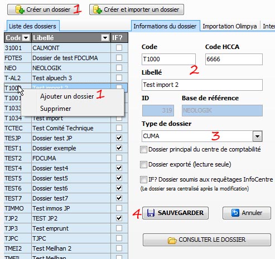Select the Dossier test5 row

66,178
